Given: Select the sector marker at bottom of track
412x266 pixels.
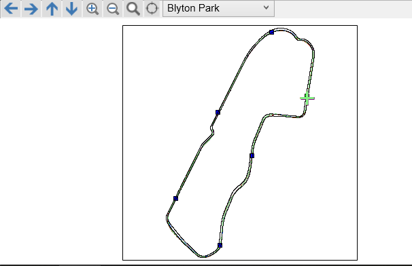Looking at the screenshot, I should point(220,245).
